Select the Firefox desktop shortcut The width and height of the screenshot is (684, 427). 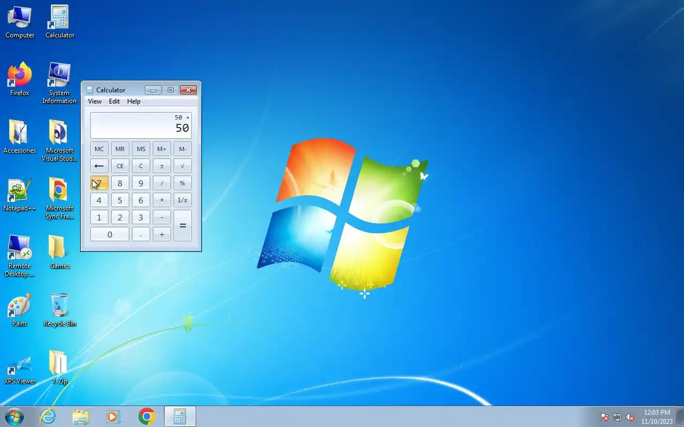click(x=20, y=80)
